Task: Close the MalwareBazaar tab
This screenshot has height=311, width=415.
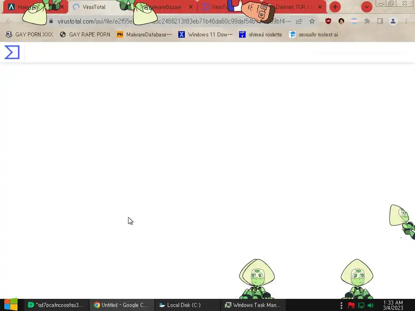Action: [190, 7]
